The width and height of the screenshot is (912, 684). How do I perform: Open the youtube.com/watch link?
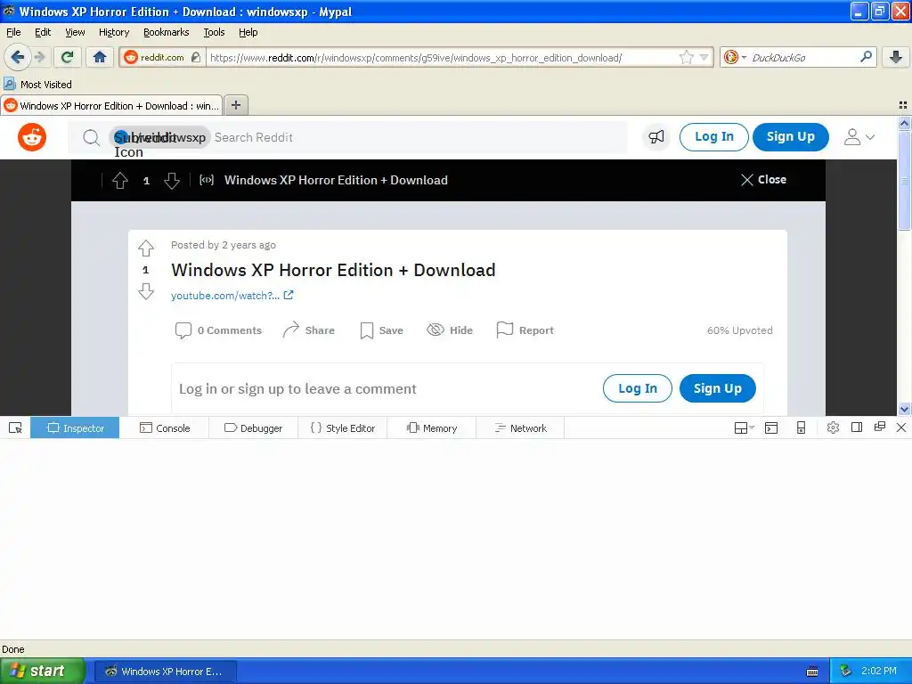[232, 296]
